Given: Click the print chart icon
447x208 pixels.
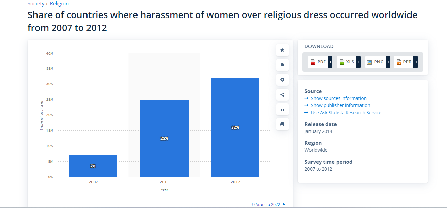Looking at the screenshot, I should point(282,124).
